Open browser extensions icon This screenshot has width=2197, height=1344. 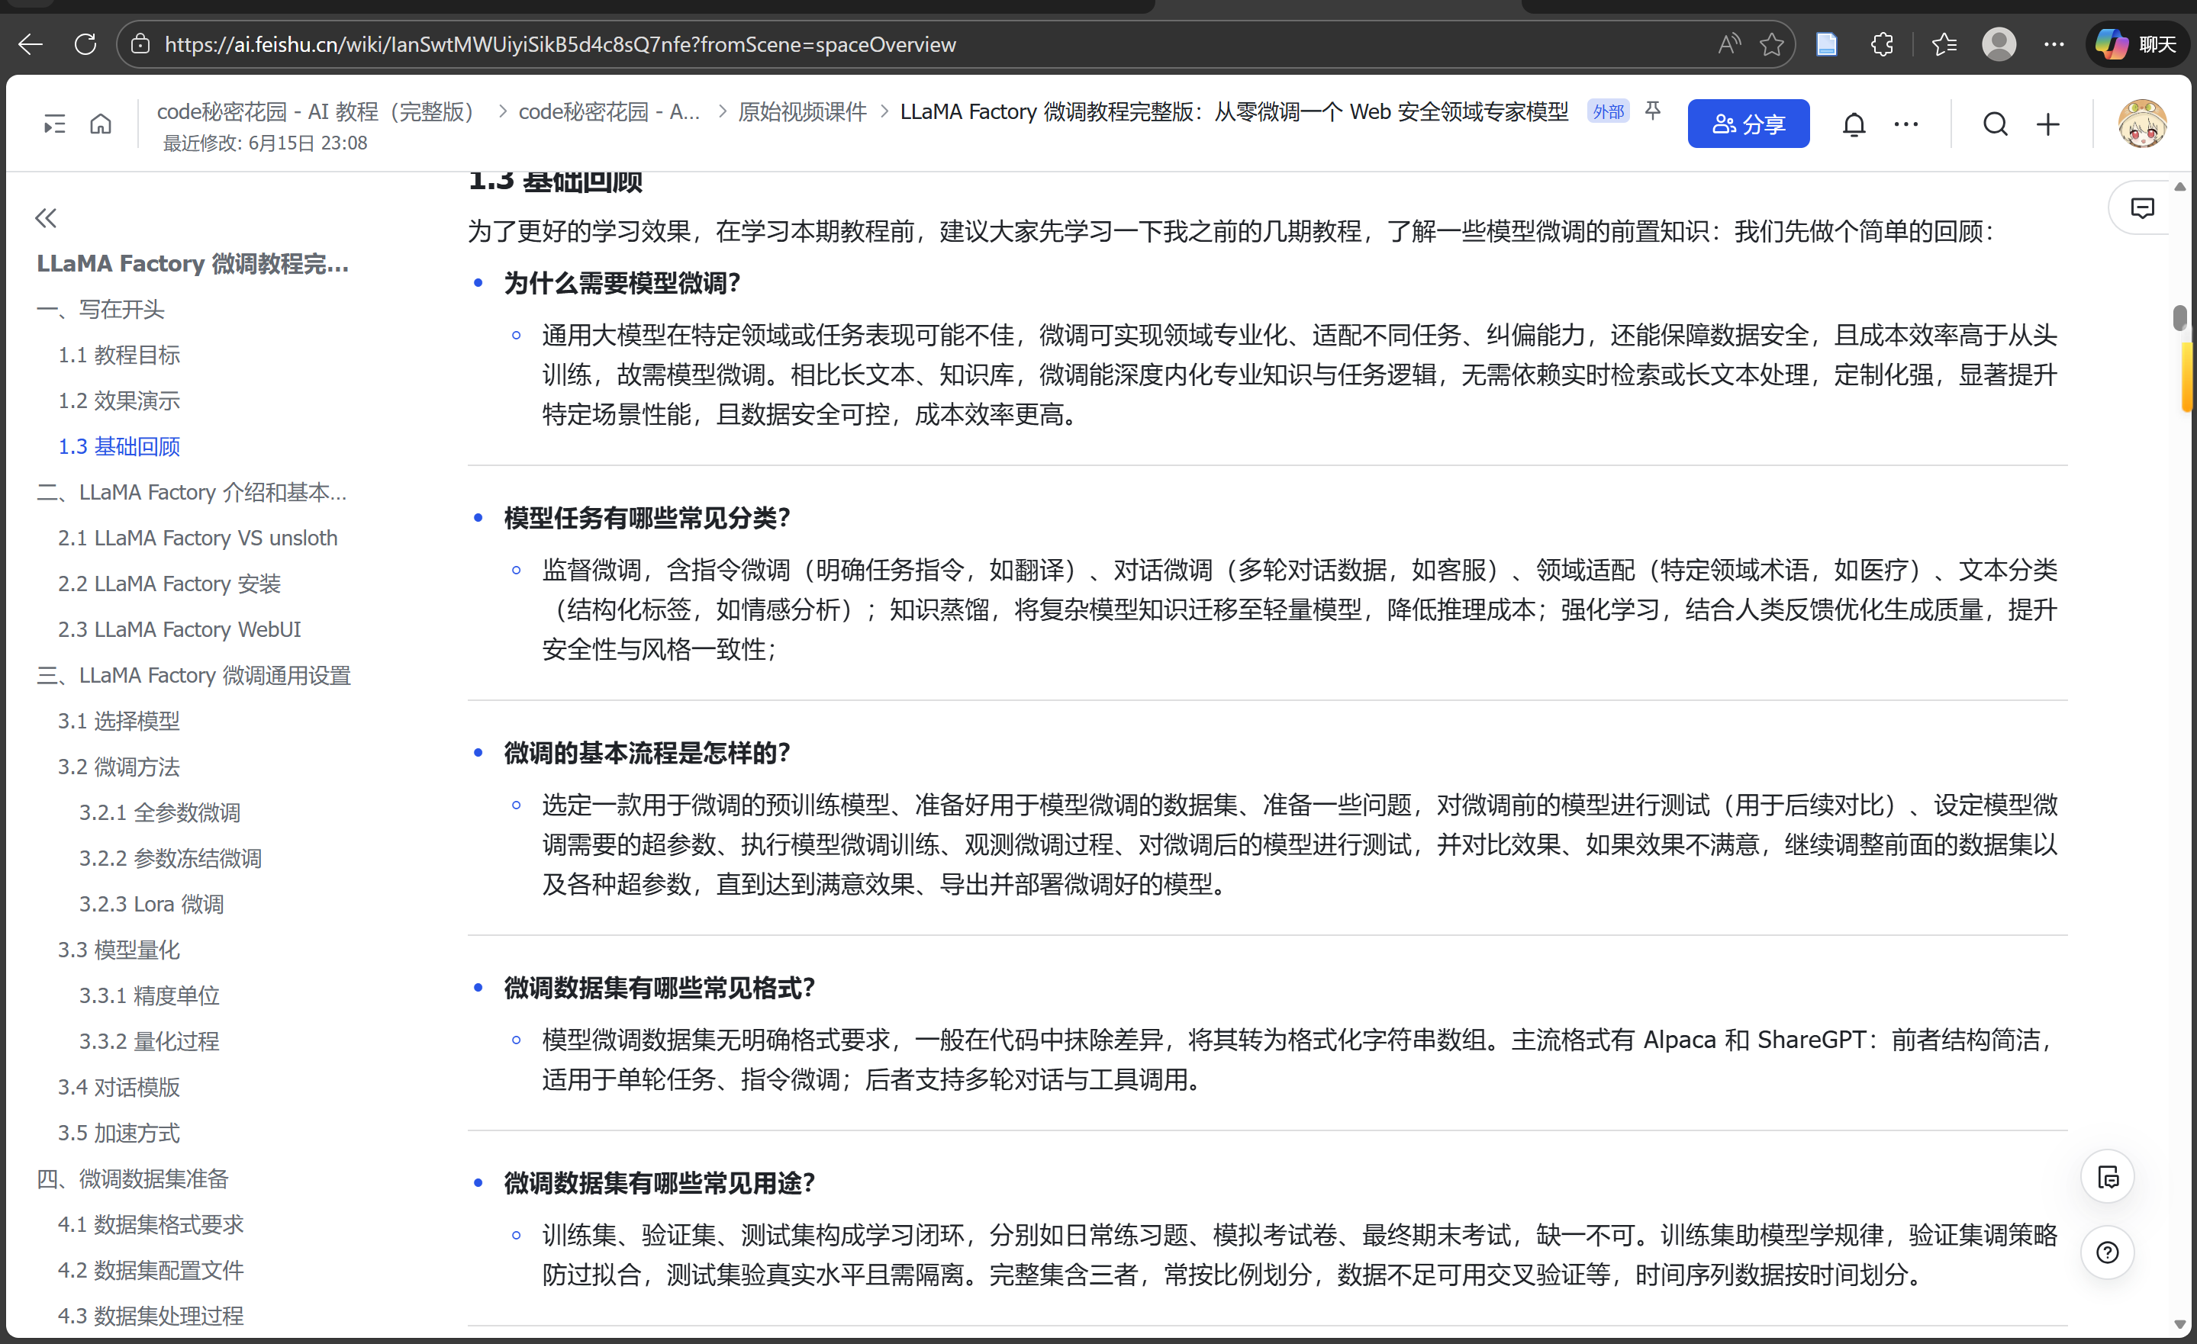(x=1881, y=43)
